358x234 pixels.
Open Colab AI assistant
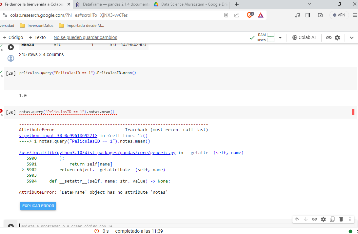(x=304, y=37)
